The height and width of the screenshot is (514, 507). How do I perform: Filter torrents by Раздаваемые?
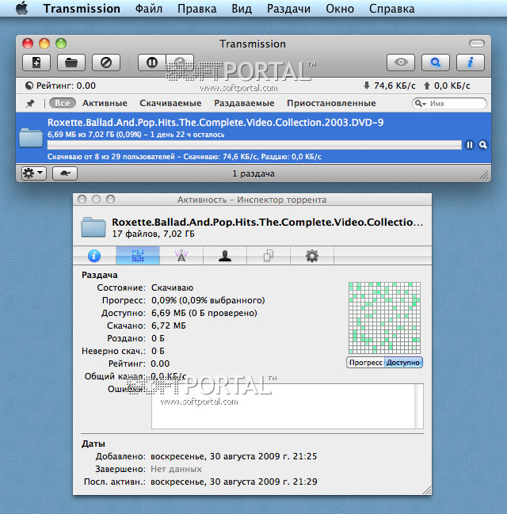244,103
